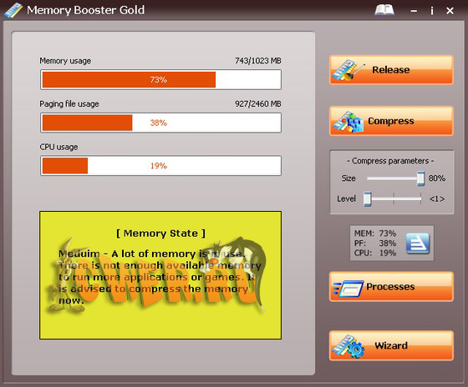468x387 pixels.
Task: Click the blue report icon beside MEM stats
Action: click(418, 244)
